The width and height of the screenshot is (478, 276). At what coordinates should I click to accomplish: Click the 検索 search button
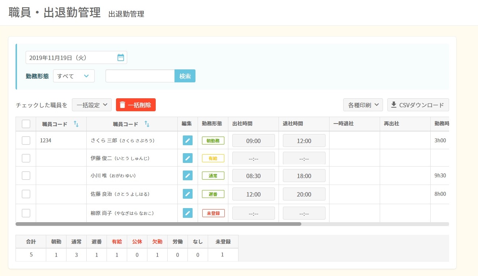[x=185, y=76]
